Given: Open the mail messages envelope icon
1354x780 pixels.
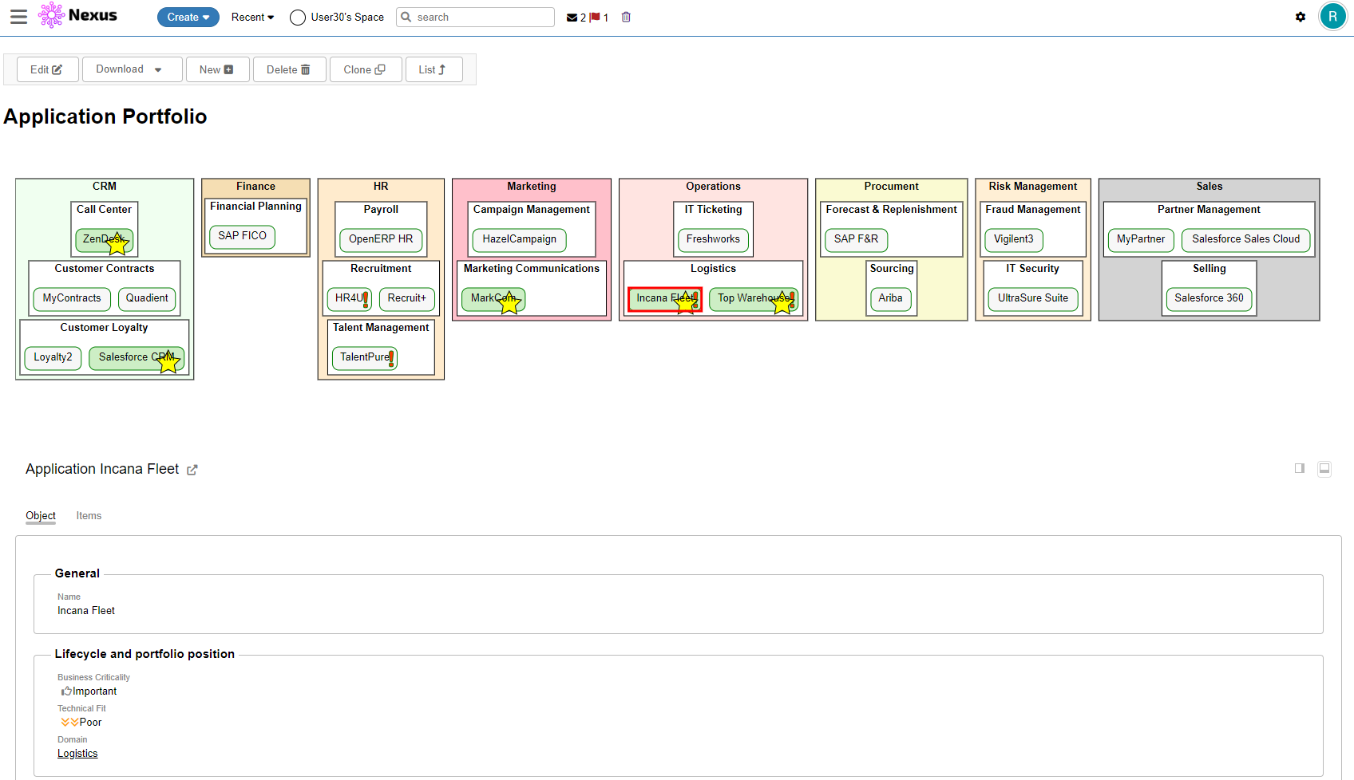Looking at the screenshot, I should pos(572,18).
